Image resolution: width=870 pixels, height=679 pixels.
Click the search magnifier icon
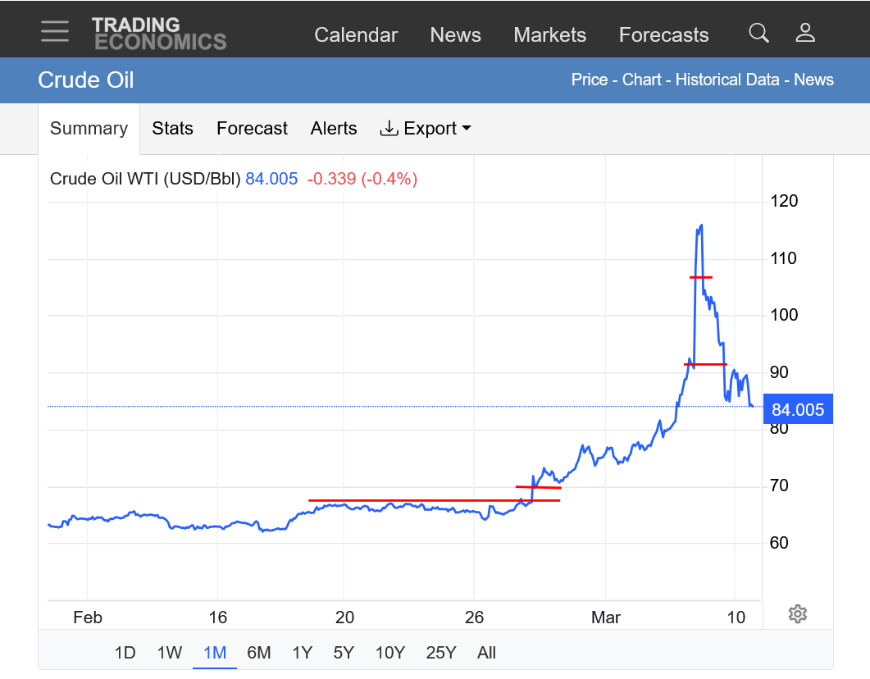[758, 33]
